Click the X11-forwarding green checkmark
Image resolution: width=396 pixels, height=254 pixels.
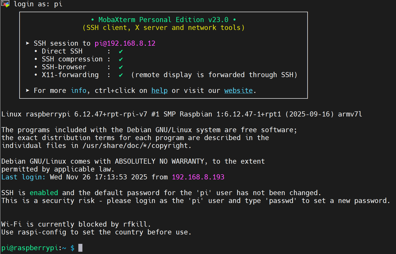coord(121,75)
